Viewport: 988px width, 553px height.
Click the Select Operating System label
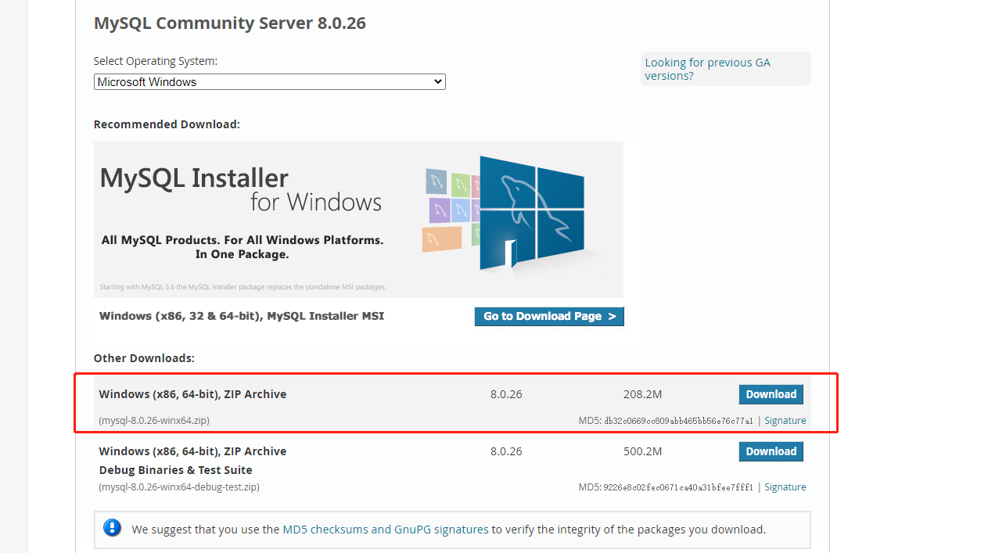click(156, 61)
